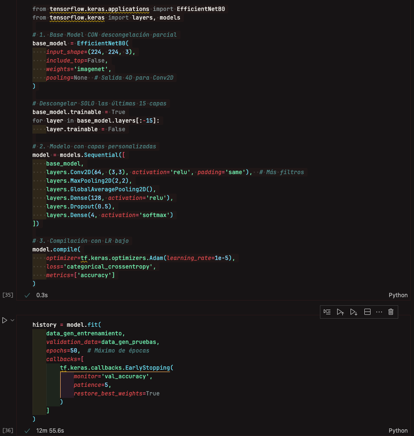The width and height of the screenshot is (414, 436).
Task: Click the Run by Line icon in cell toolbar
Action: [327, 312]
